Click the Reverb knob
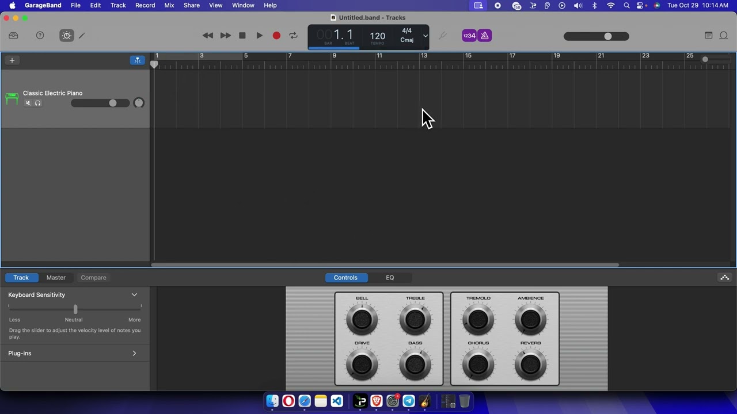737x414 pixels. point(530,364)
